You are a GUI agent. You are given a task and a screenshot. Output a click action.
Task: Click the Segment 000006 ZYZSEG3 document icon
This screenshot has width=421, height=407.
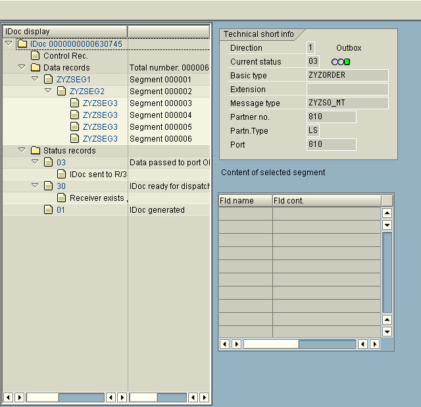(x=74, y=139)
